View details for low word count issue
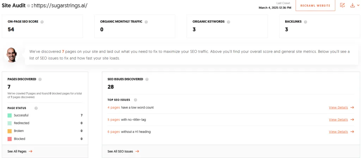 pos(338,107)
